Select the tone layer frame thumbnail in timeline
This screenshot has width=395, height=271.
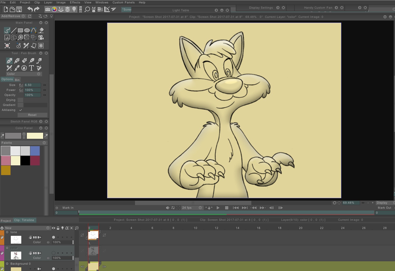coord(93,235)
